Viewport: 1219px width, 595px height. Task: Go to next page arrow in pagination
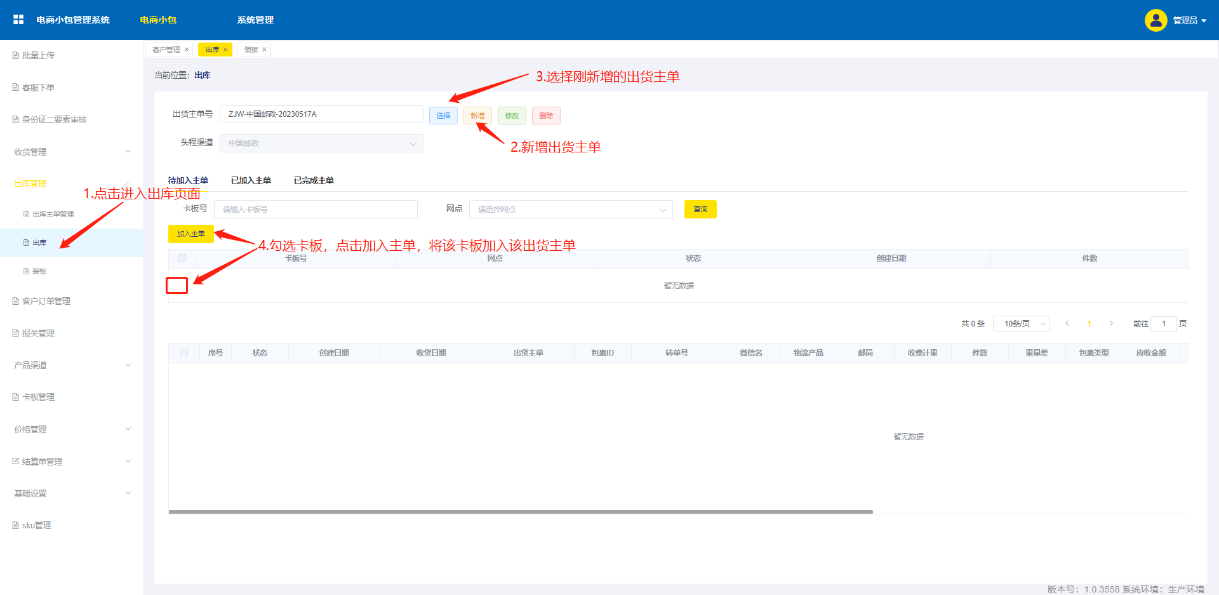pyautogui.click(x=1111, y=323)
